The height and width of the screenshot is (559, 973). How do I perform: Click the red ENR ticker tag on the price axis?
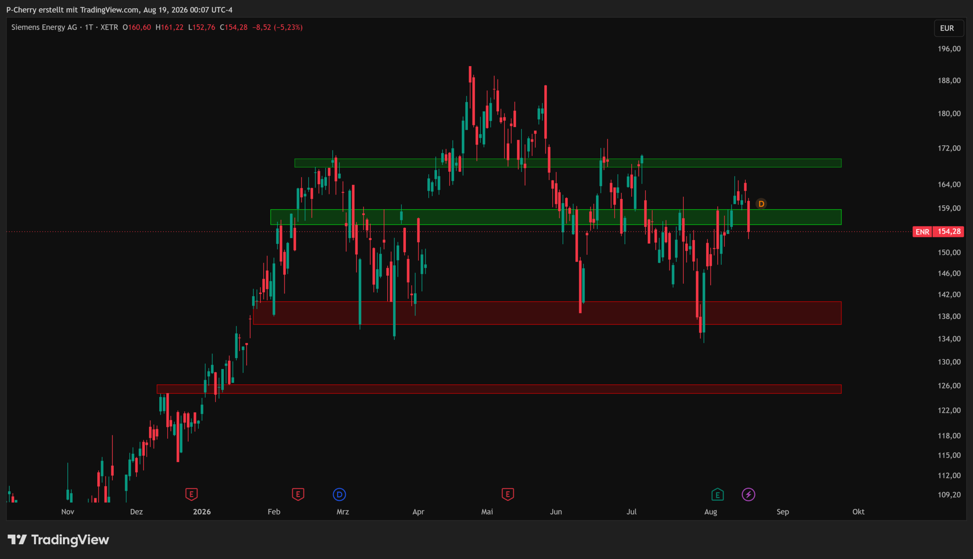(922, 232)
